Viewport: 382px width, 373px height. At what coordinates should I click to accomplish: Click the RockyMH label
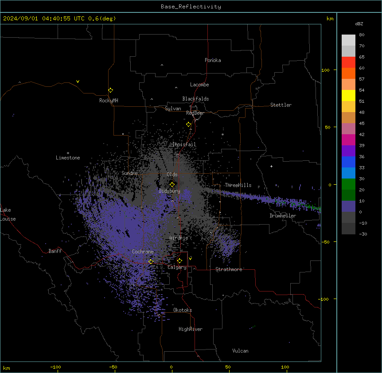click(109, 101)
